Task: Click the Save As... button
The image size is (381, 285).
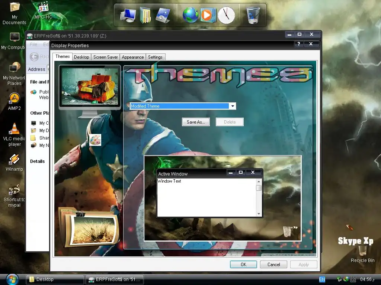Action: pyautogui.click(x=196, y=122)
